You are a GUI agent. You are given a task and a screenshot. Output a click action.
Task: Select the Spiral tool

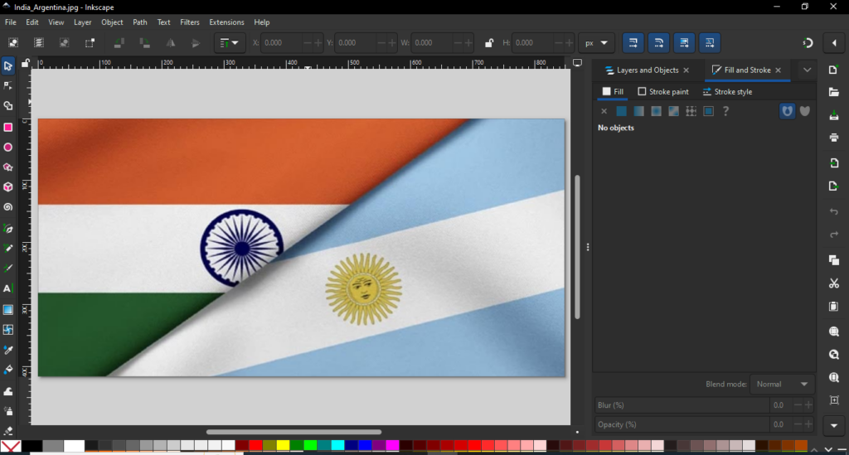[x=8, y=207]
